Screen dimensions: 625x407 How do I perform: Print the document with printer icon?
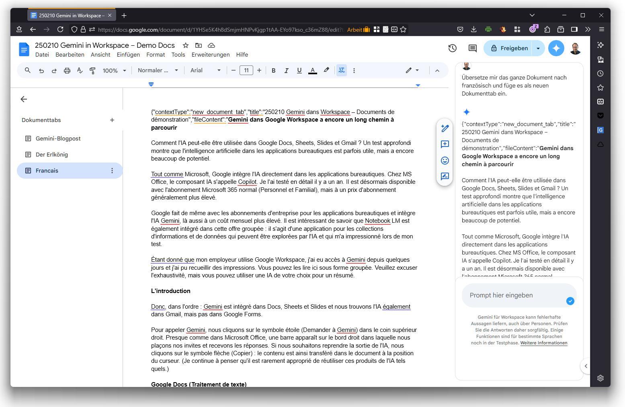point(67,70)
